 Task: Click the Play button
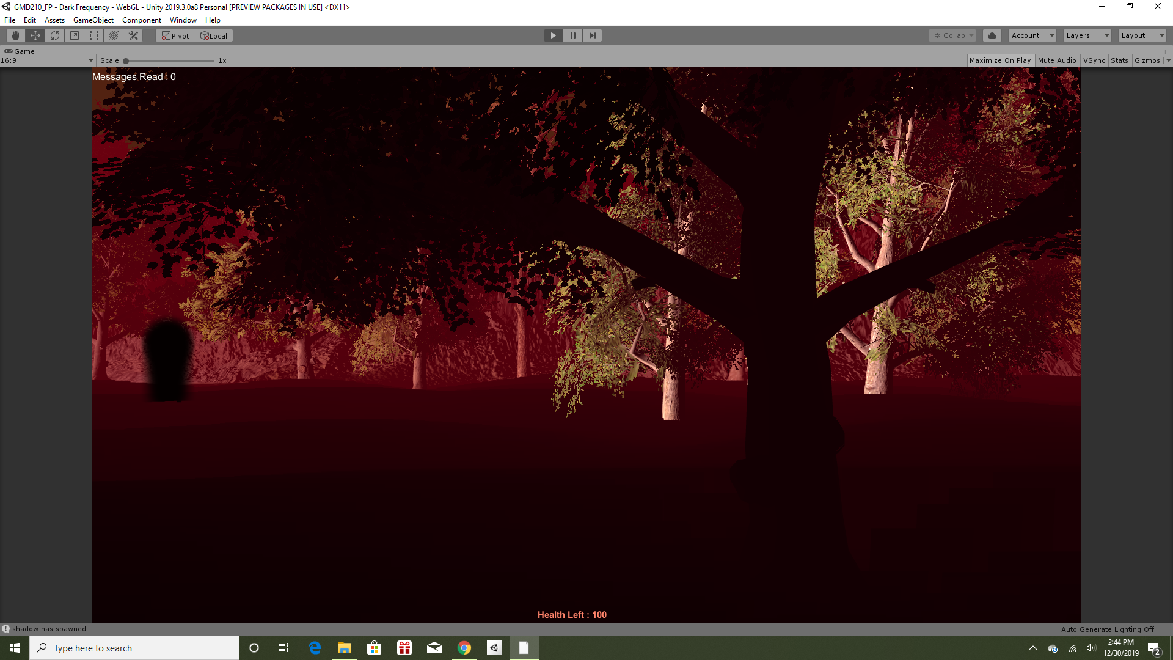coord(553,35)
